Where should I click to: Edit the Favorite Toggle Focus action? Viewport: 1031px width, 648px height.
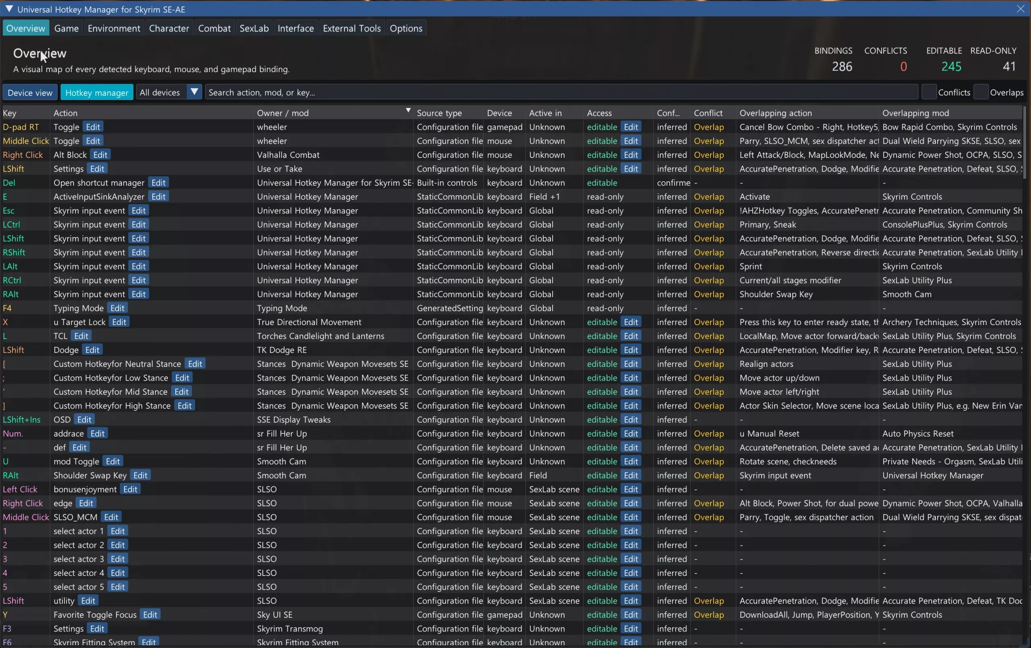(150, 615)
